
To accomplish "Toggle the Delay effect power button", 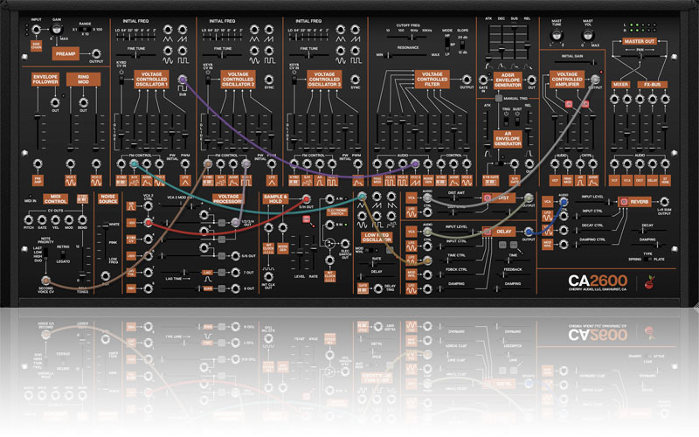I will tap(488, 232).
